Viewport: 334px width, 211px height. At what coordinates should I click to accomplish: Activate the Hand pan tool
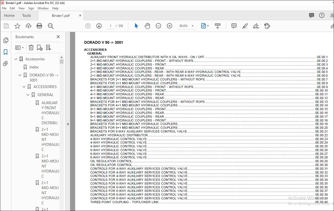click(x=147, y=26)
